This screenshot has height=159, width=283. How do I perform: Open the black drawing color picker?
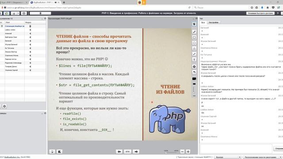click(194, 79)
